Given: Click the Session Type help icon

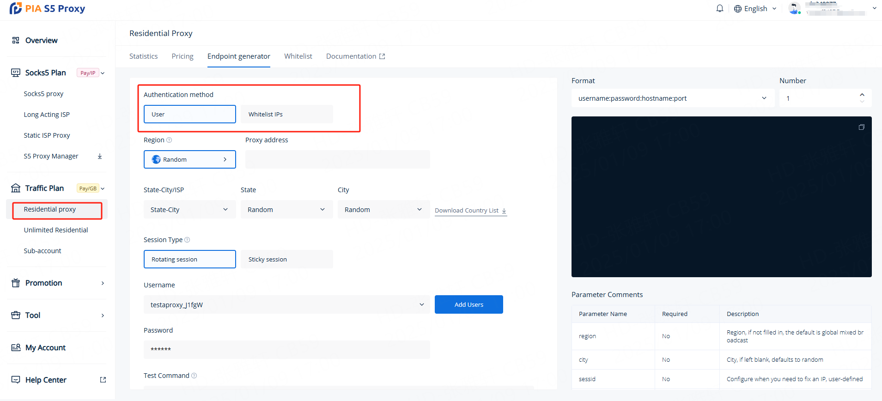Looking at the screenshot, I should coord(187,240).
